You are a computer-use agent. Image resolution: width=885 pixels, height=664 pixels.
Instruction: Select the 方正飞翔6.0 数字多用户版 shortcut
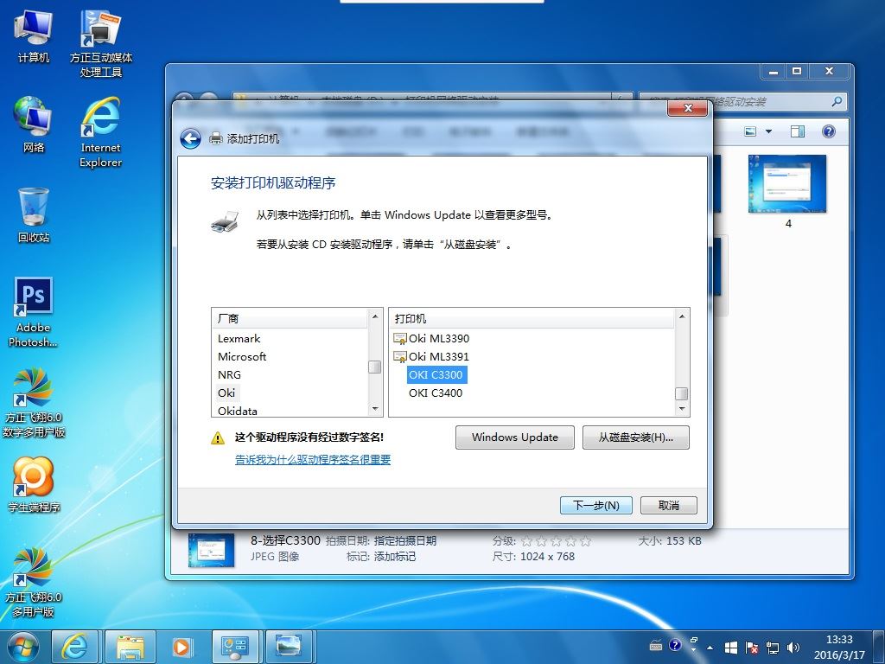34,402
